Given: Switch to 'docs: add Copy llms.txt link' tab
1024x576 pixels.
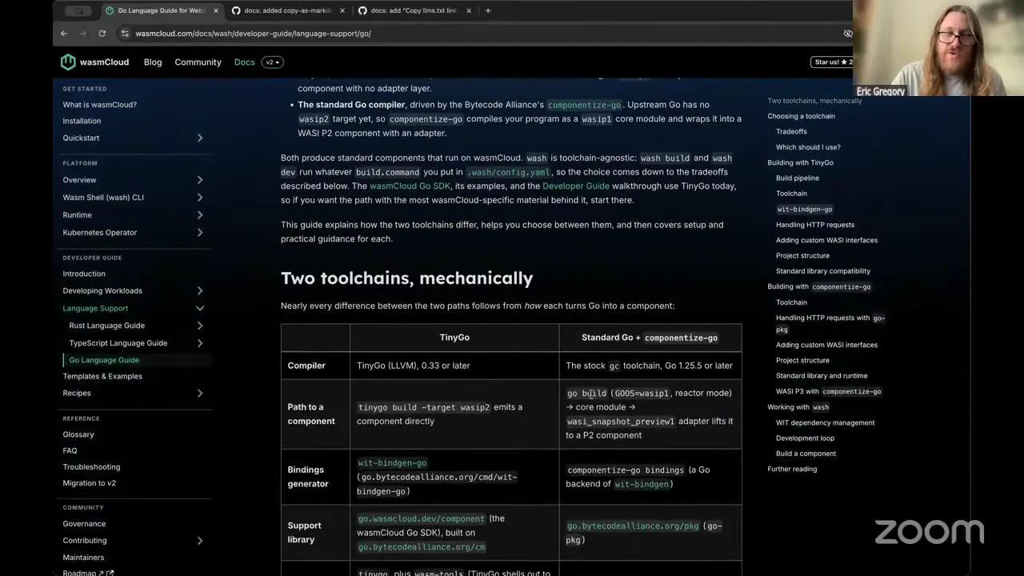Looking at the screenshot, I should click(x=415, y=10).
